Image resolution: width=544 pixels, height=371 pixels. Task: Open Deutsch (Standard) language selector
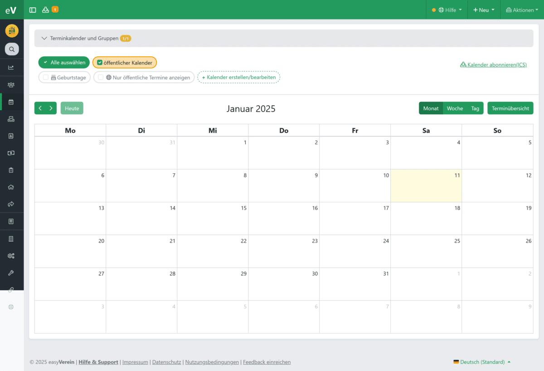pos(482,362)
